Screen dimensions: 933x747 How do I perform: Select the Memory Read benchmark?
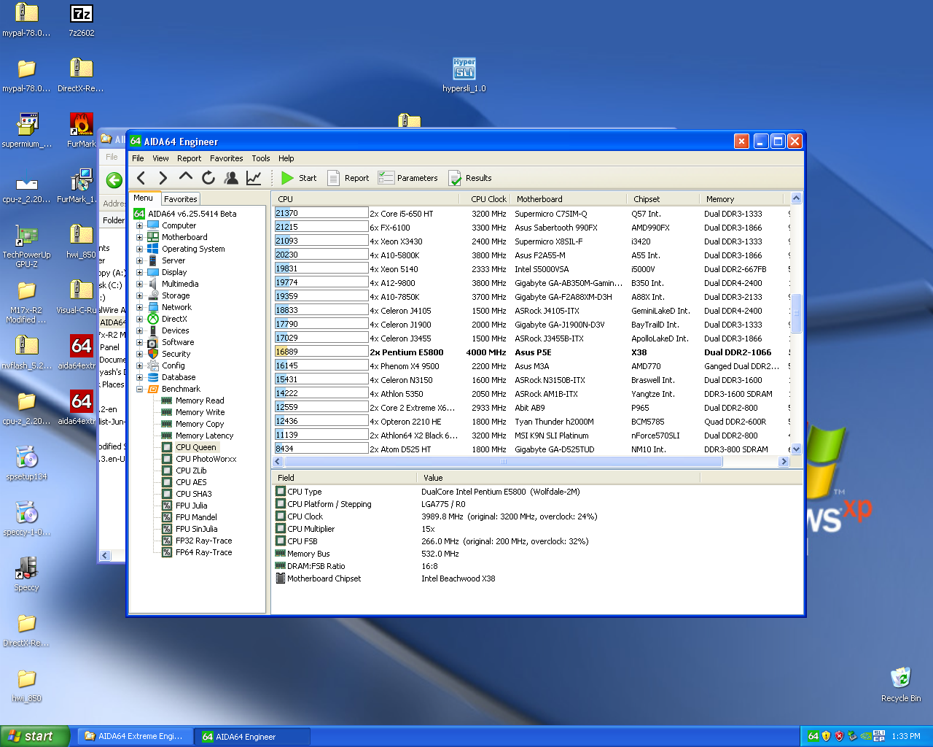coord(199,400)
